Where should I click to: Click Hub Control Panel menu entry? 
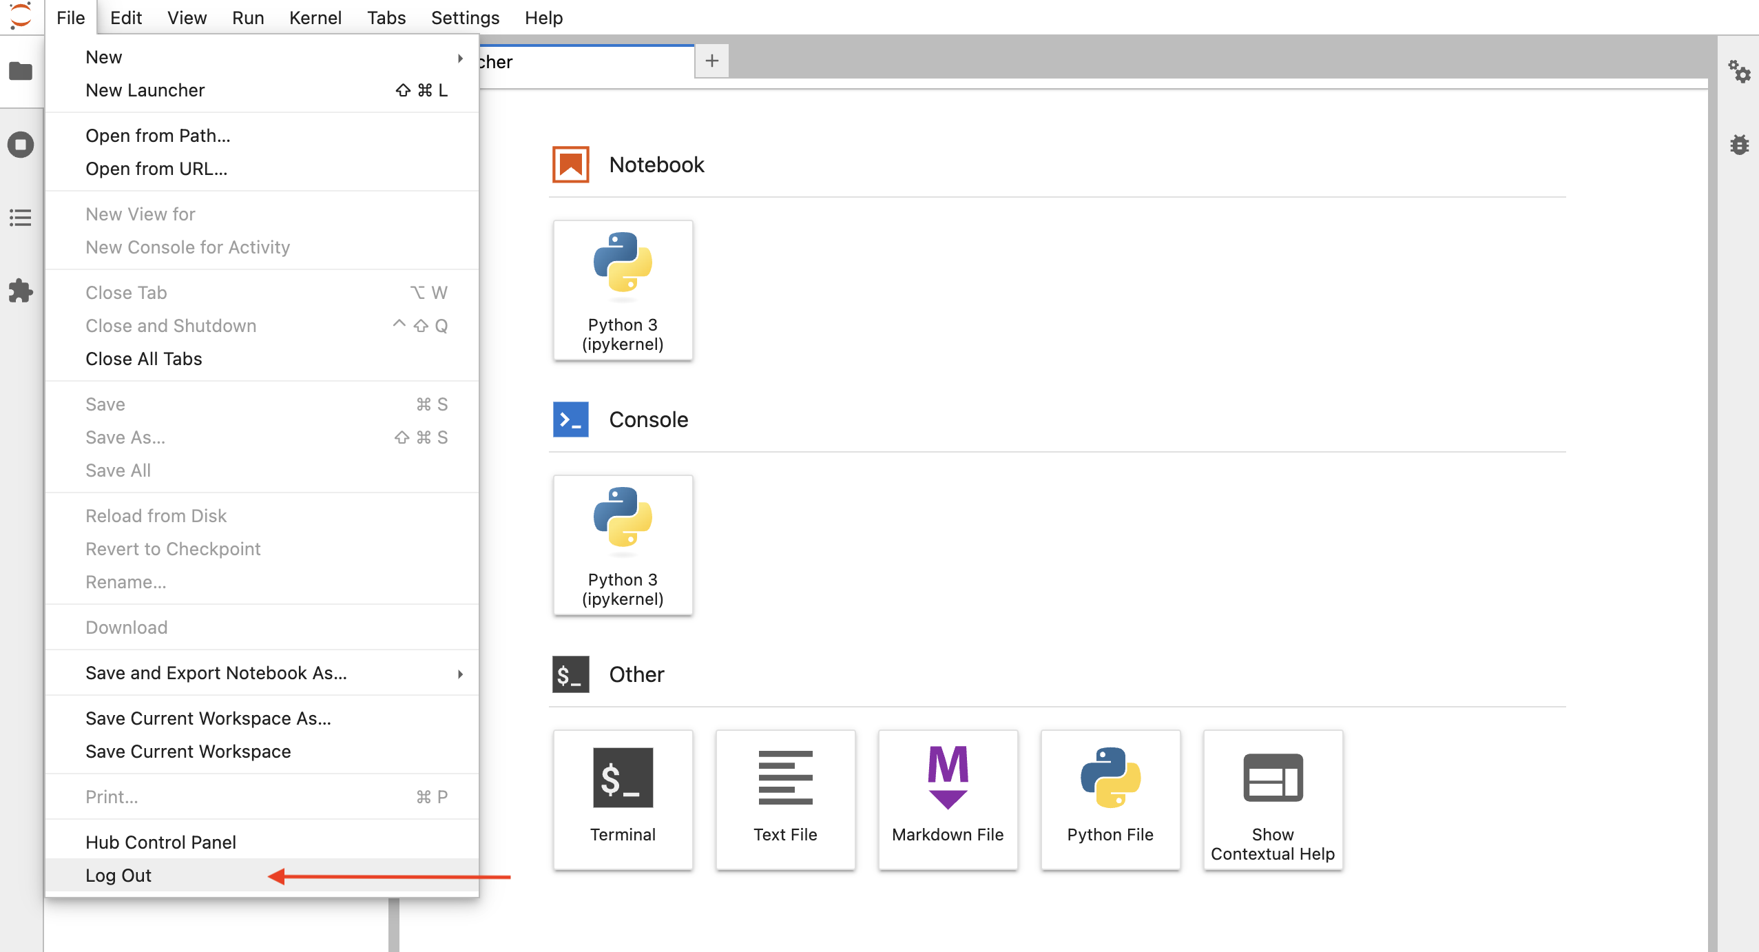click(160, 842)
